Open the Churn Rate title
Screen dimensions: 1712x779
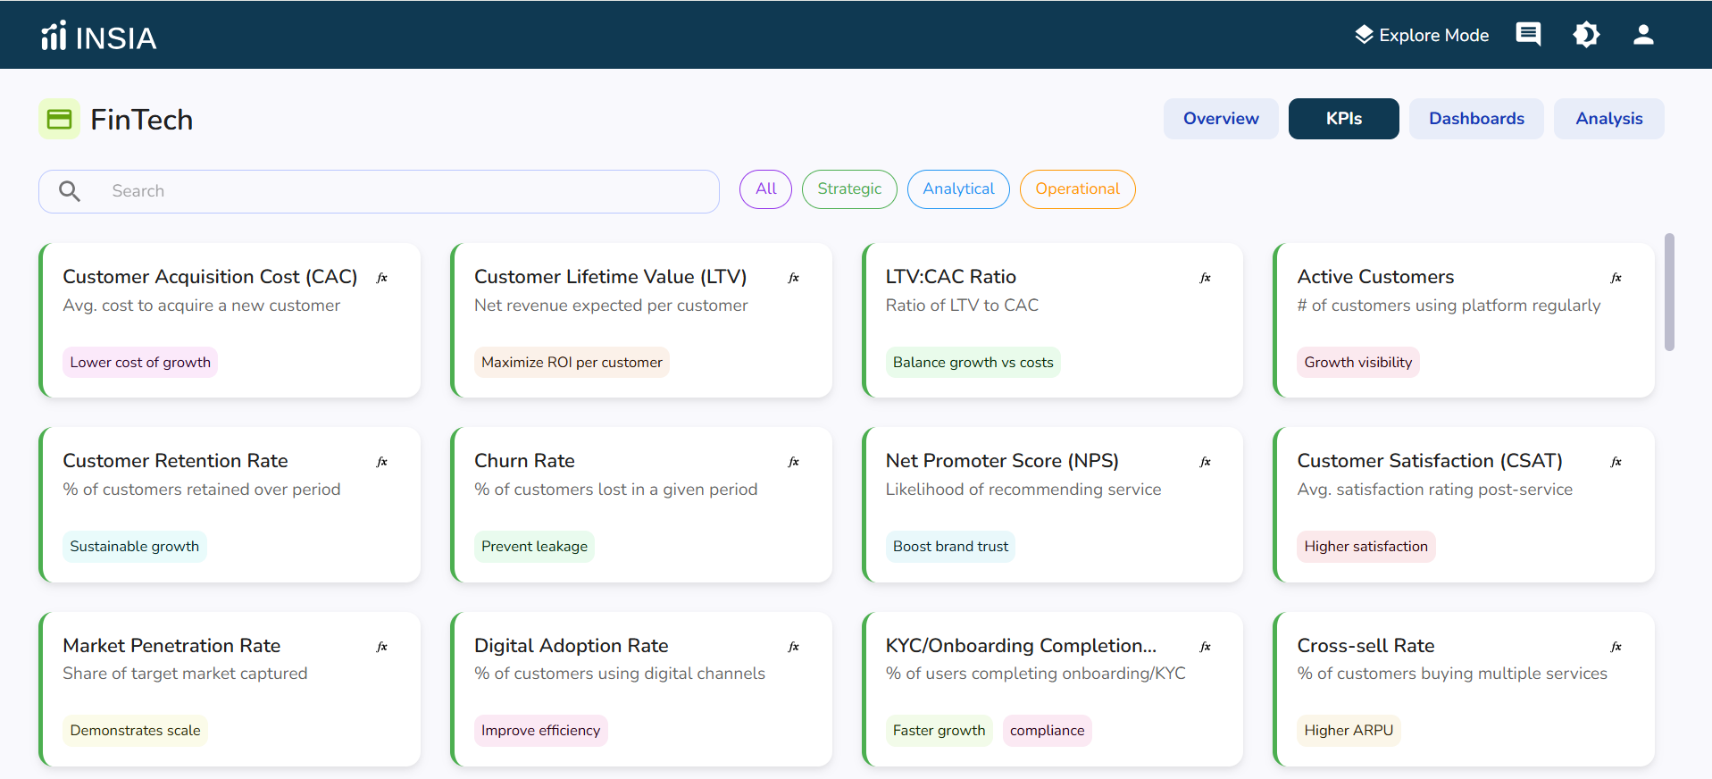pos(524,461)
